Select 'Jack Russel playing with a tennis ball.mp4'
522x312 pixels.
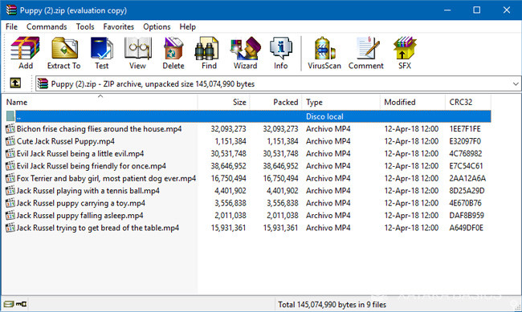pos(88,191)
